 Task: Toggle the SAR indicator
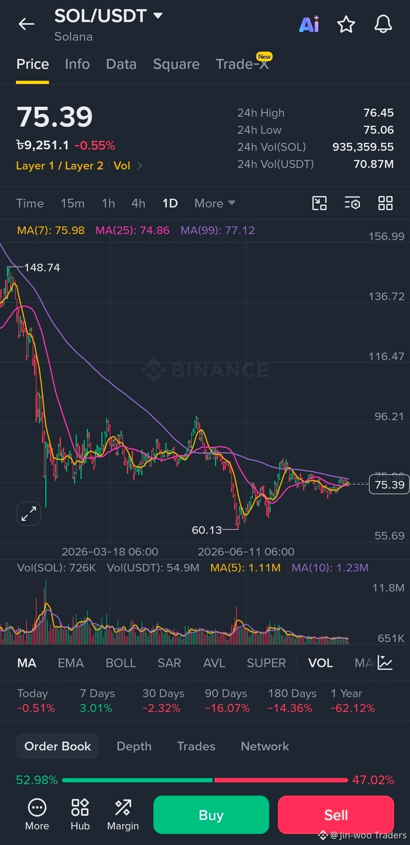[169, 663]
